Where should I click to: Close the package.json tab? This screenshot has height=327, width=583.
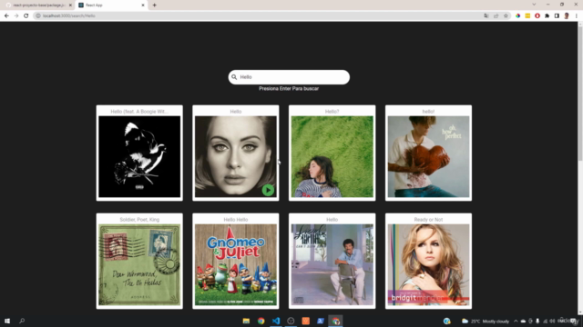(x=70, y=5)
